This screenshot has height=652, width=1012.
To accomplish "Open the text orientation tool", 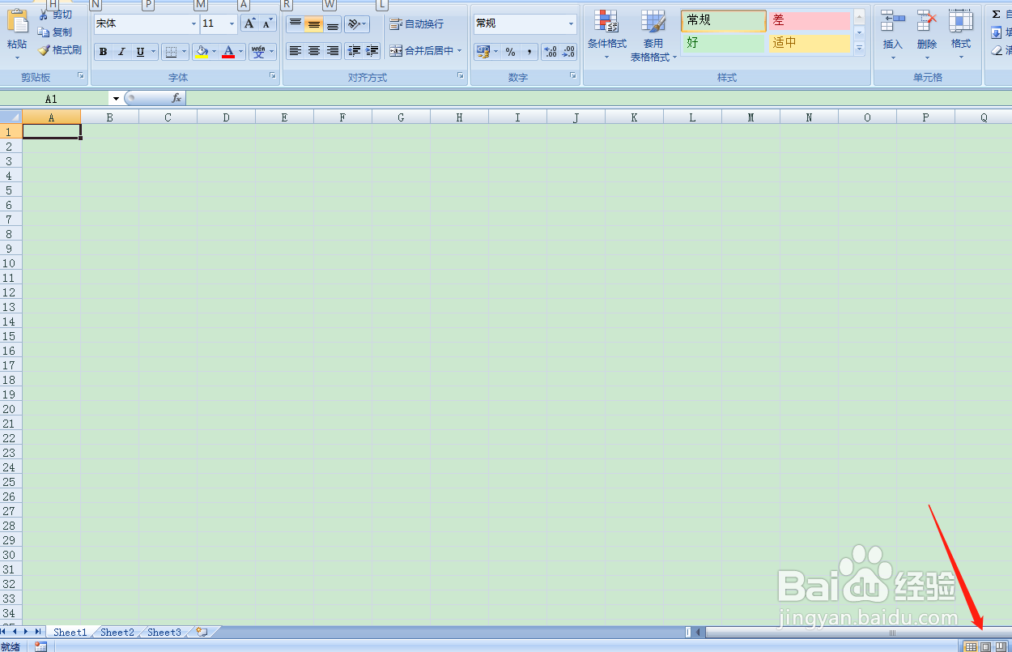I will click(357, 24).
